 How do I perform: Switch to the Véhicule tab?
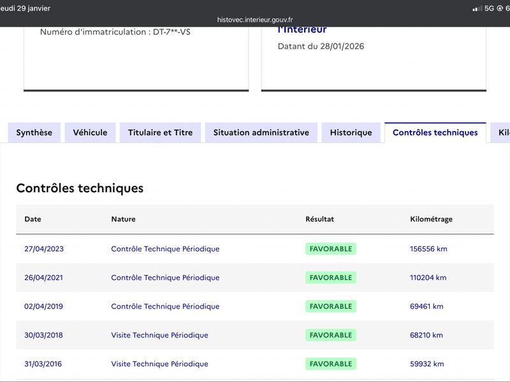90,132
